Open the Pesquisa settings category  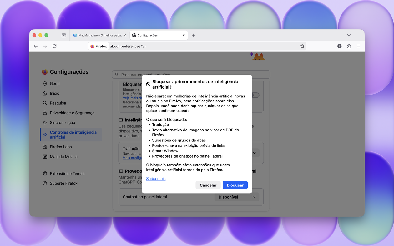[x=71, y=103]
